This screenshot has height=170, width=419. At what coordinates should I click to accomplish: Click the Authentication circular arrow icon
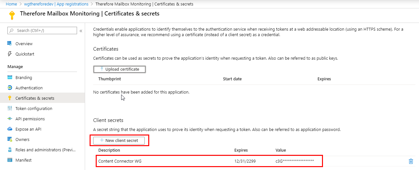[x=10, y=88]
